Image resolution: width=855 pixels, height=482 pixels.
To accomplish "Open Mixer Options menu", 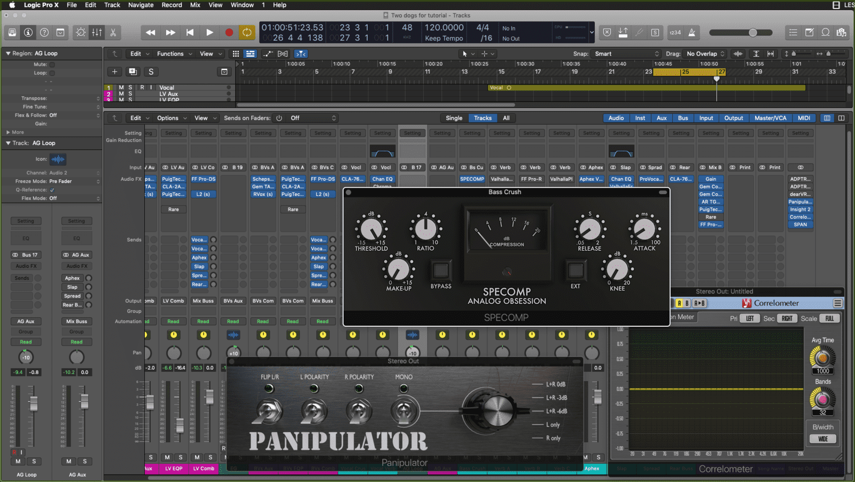I will (172, 118).
